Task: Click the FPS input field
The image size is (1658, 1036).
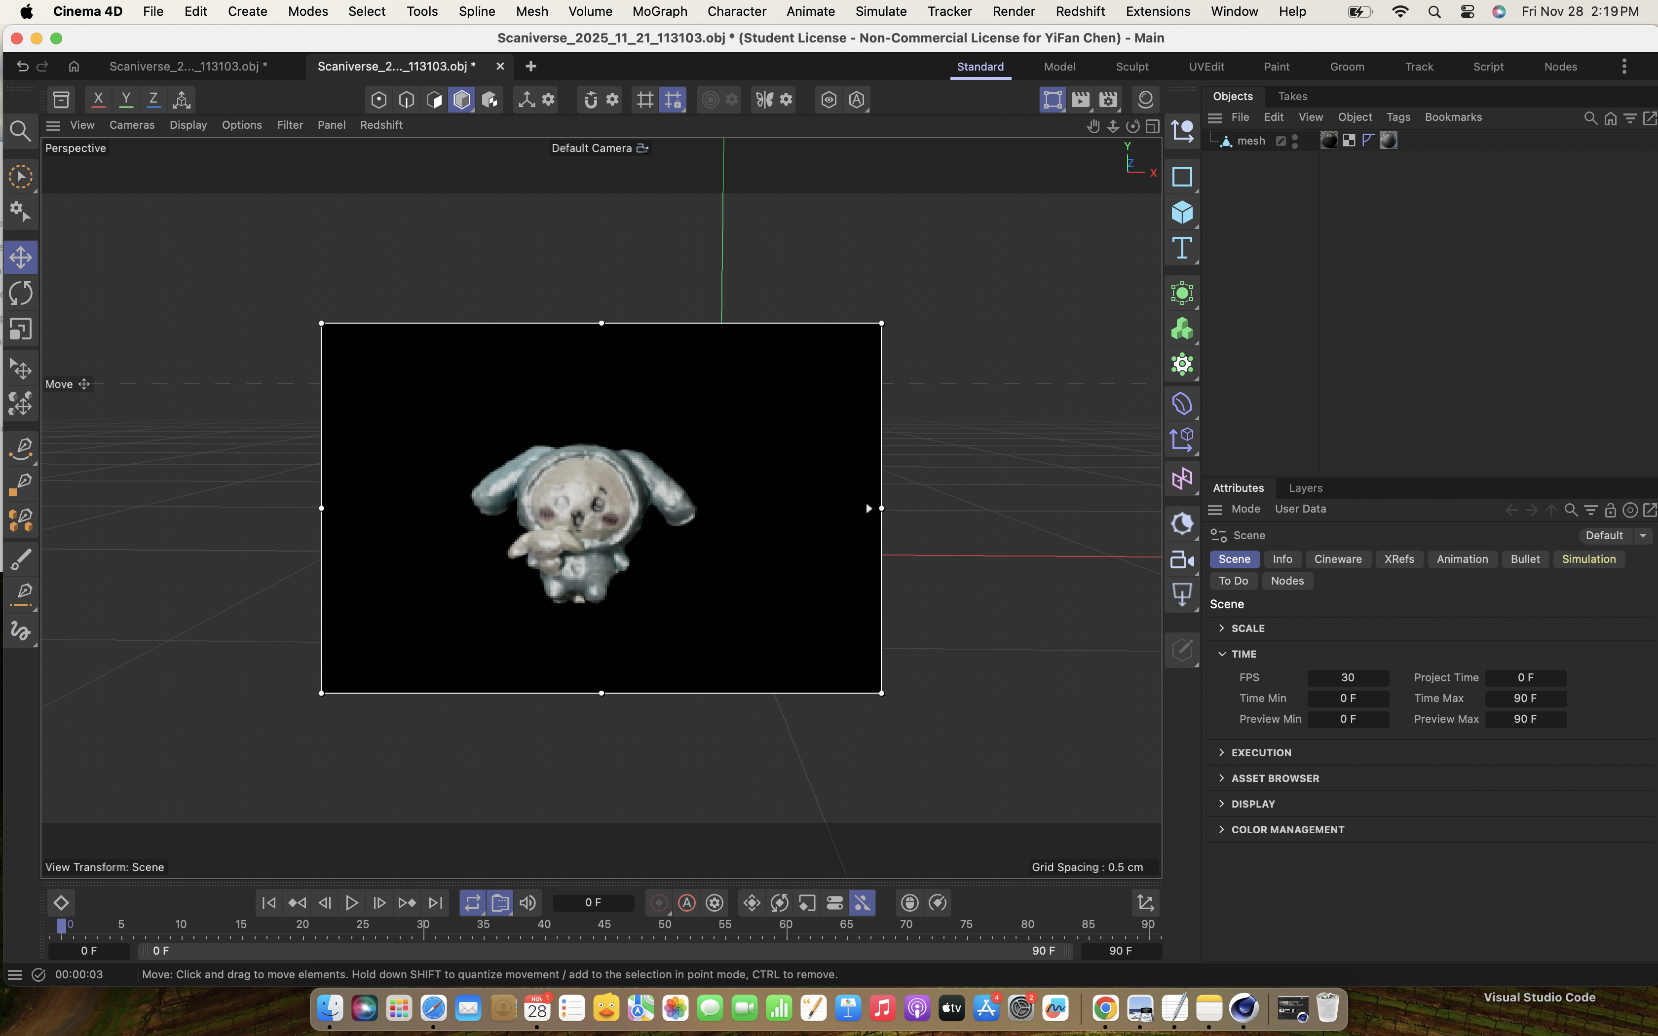Action: pyautogui.click(x=1347, y=678)
